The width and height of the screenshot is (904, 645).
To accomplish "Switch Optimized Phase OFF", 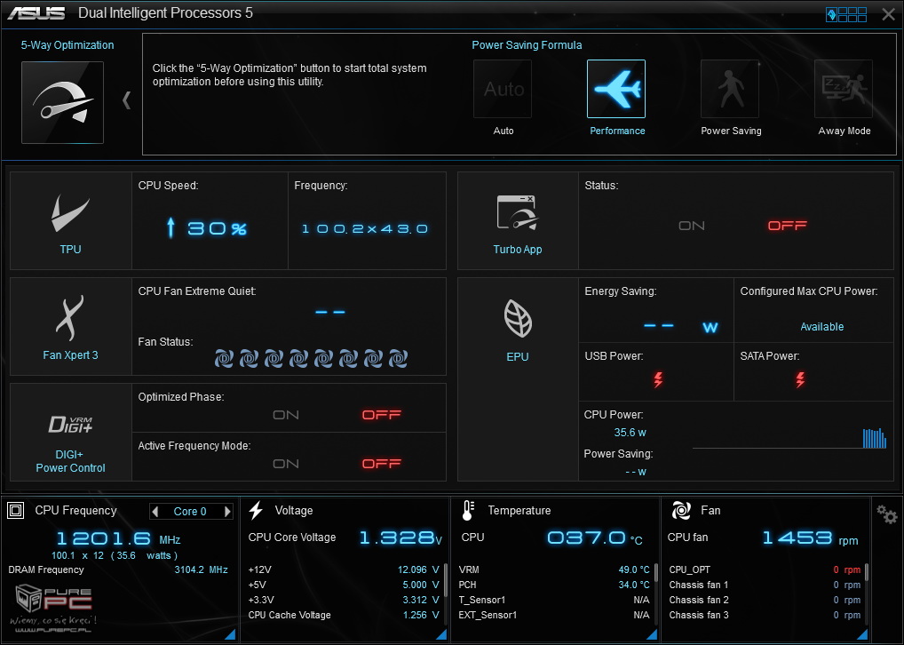I will [382, 415].
